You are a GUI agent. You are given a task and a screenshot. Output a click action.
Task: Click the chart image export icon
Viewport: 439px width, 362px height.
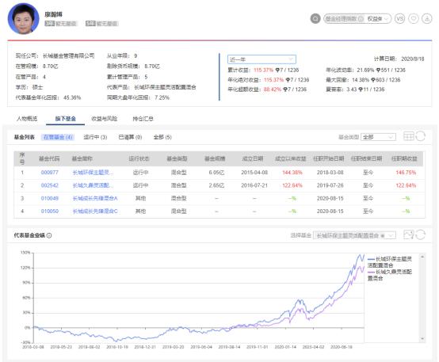(x=408, y=234)
